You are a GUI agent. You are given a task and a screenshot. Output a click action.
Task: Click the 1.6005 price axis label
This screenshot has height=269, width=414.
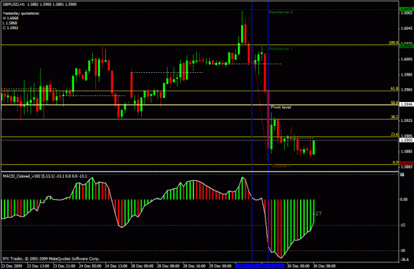coord(407,60)
